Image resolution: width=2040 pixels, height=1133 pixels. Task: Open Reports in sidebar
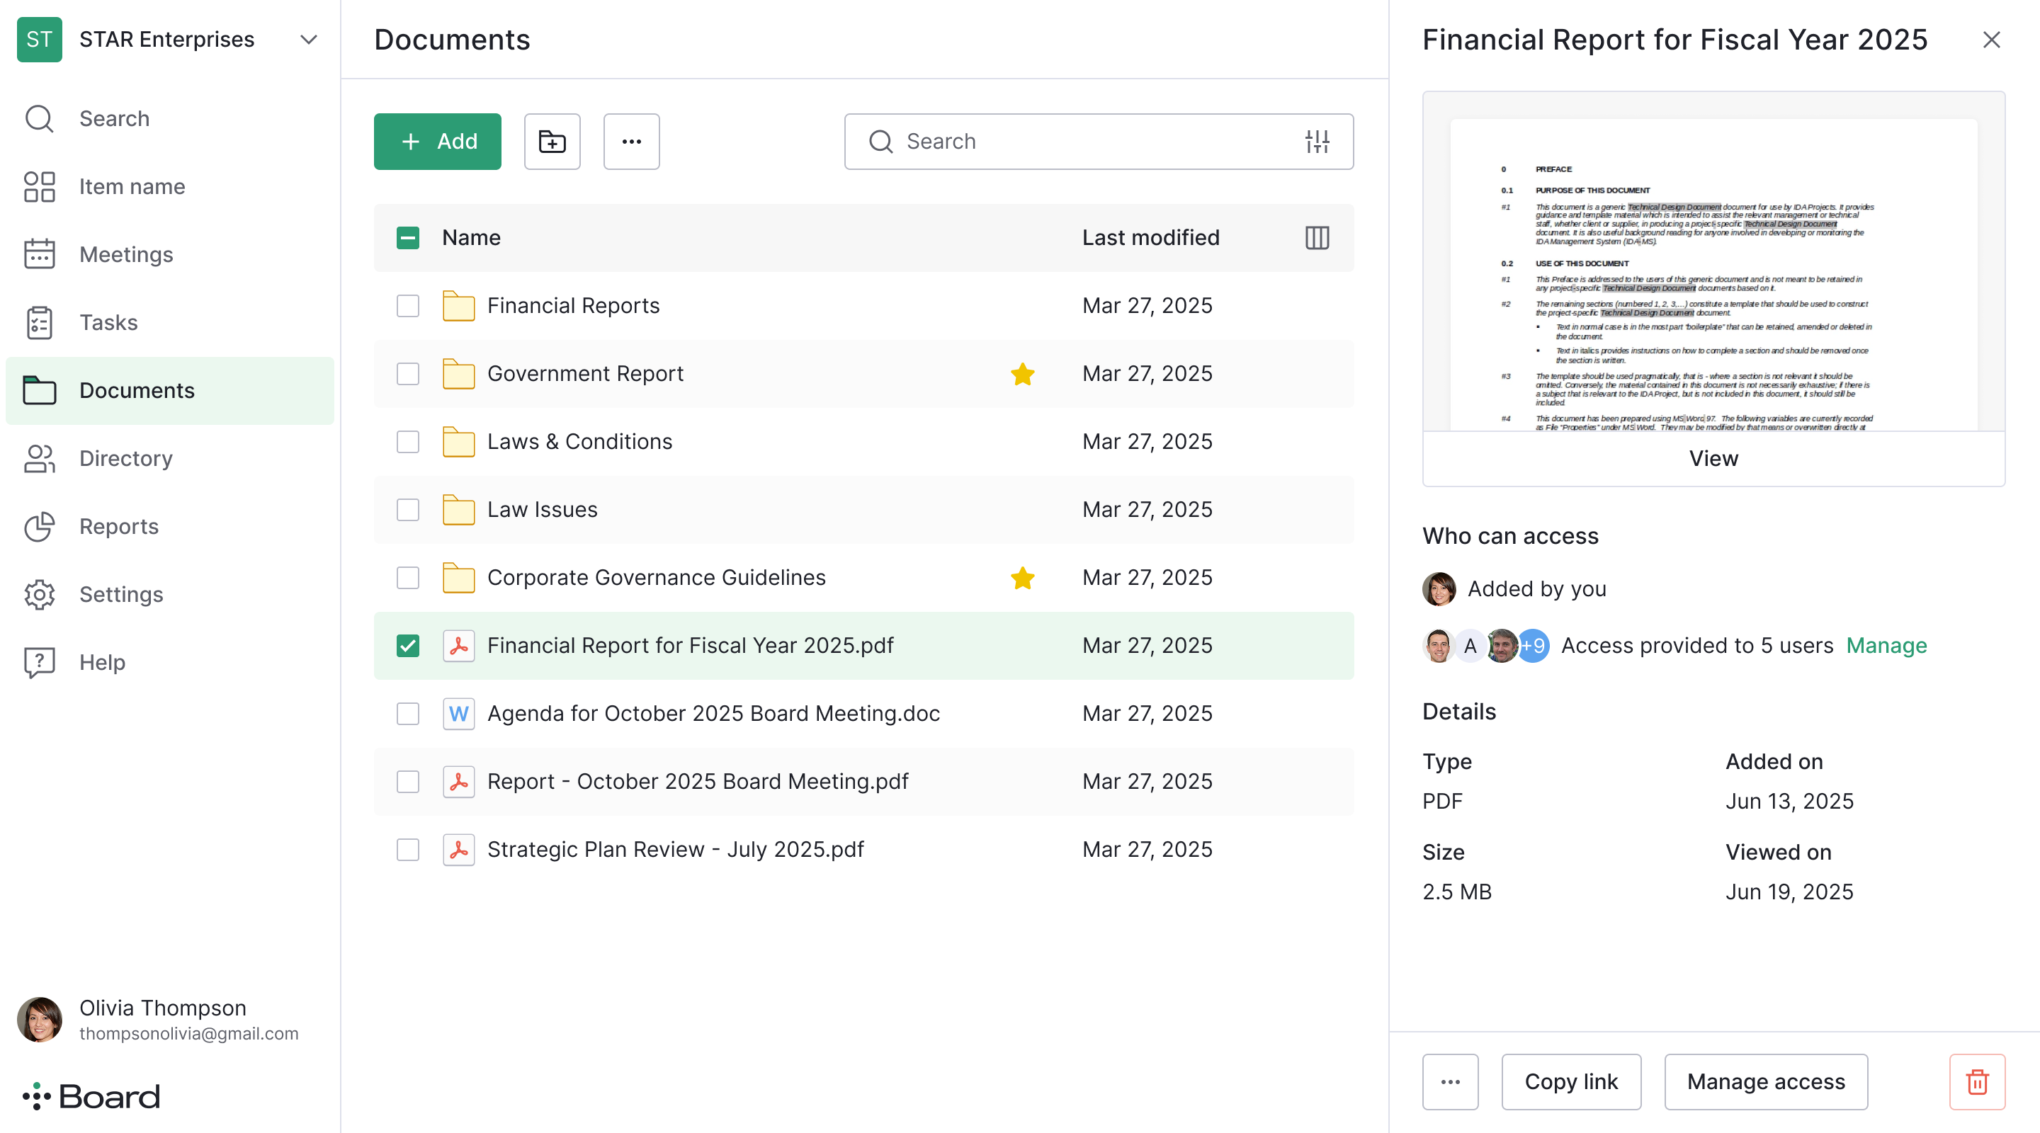click(119, 527)
